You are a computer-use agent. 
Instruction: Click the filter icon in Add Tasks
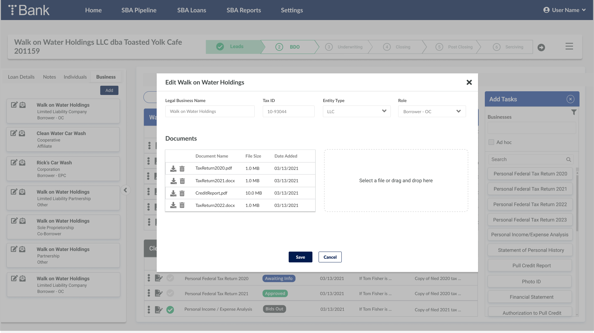coord(574,112)
